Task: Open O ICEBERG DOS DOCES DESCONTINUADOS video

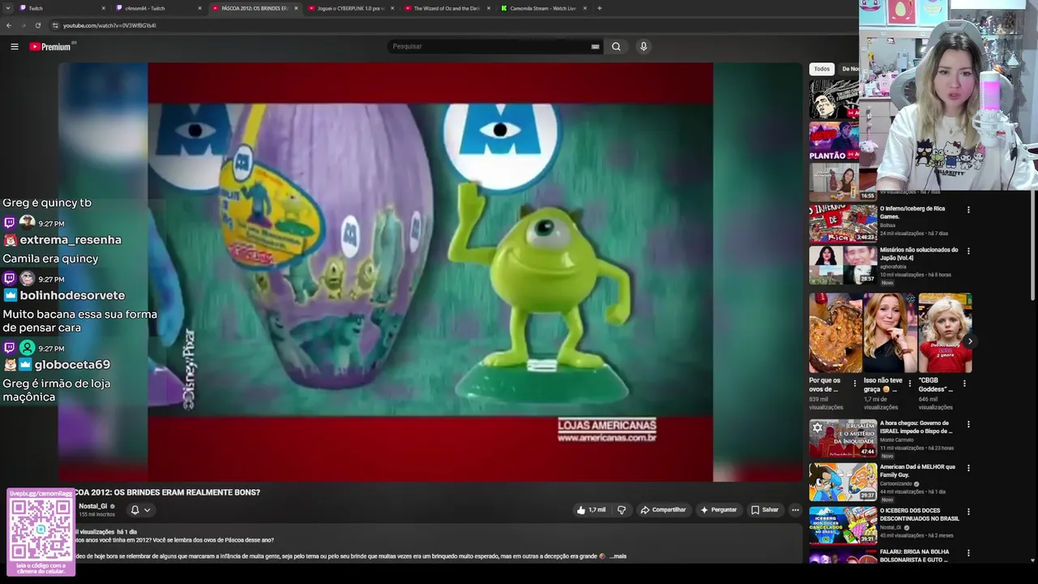Action: coord(920,514)
